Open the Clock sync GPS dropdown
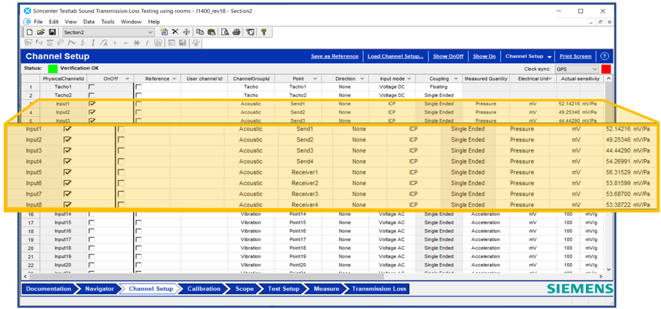Image resolution: width=661 pixels, height=309 pixels. (595, 69)
